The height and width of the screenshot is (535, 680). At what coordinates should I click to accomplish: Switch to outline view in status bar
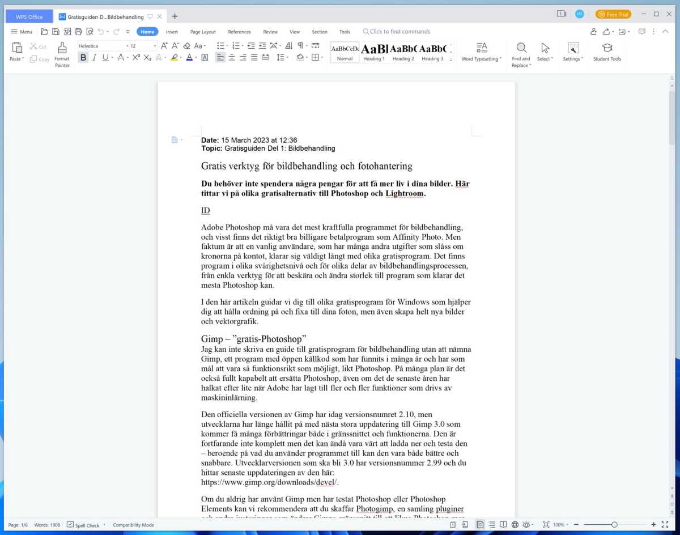[x=492, y=525]
